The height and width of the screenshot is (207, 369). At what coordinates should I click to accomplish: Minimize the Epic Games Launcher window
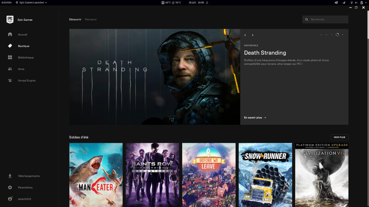351,7
